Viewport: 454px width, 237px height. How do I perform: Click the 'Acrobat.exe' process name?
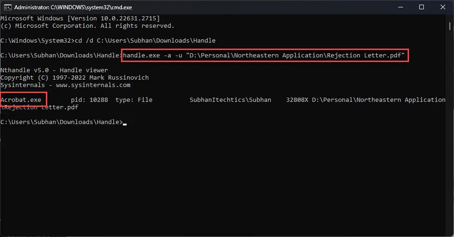click(x=21, y=100)
